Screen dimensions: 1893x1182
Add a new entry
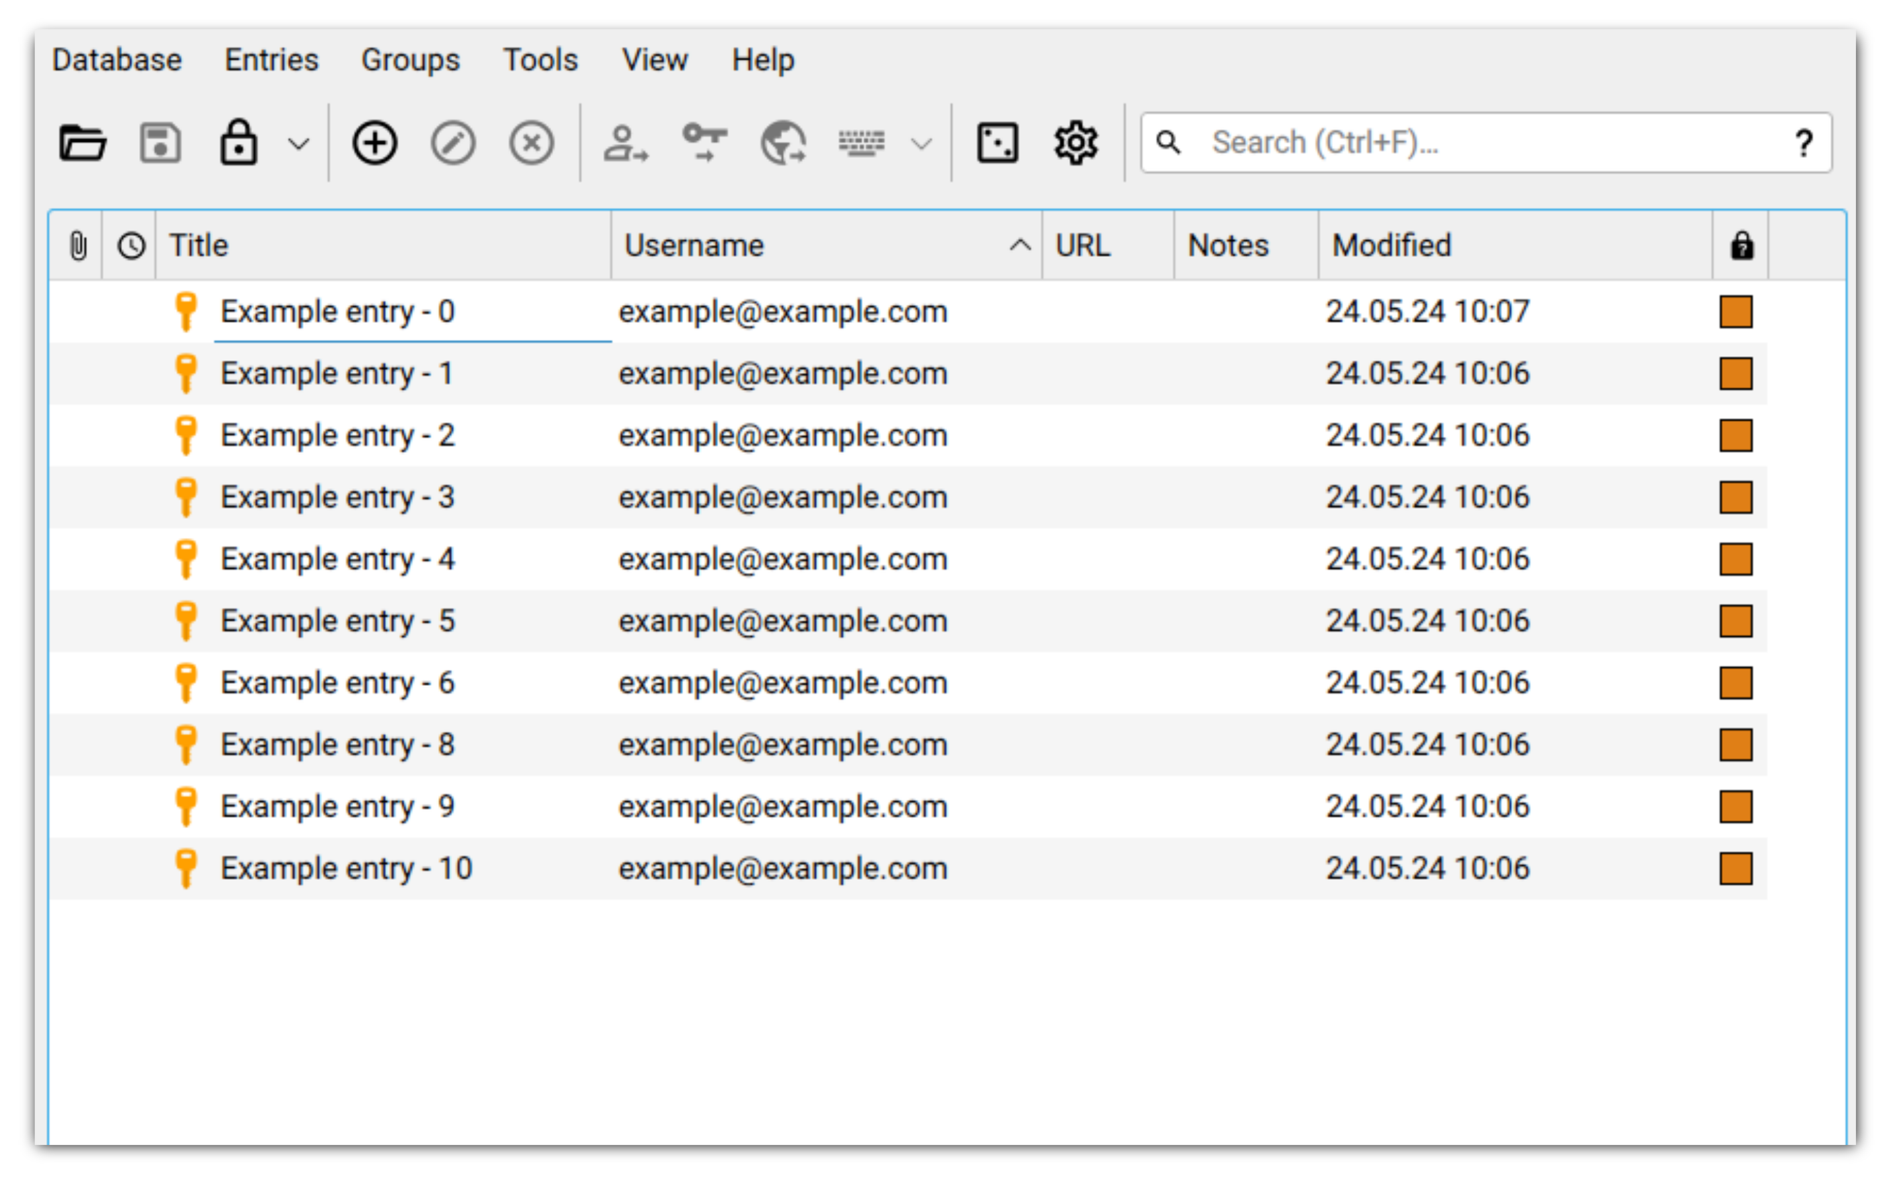(374, 143)
